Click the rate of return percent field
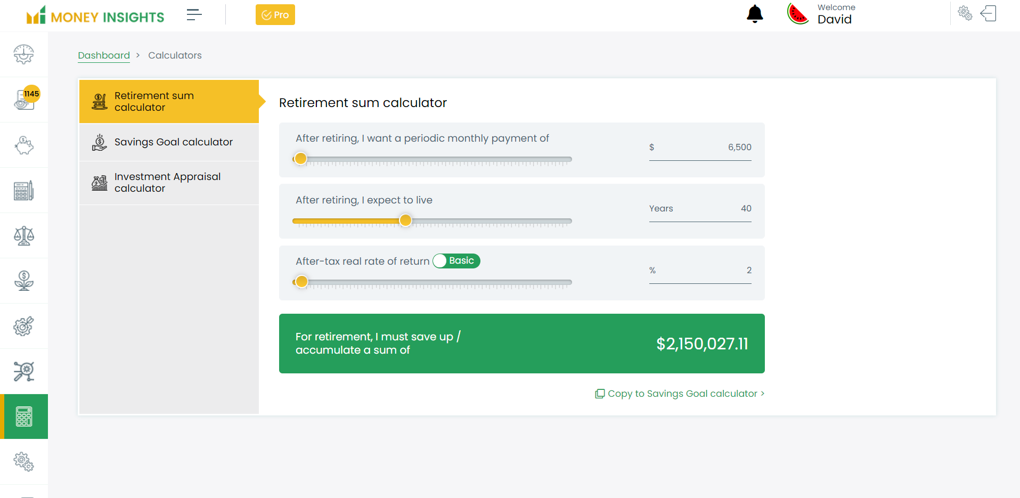1020x498 pixels. [700, 271]
